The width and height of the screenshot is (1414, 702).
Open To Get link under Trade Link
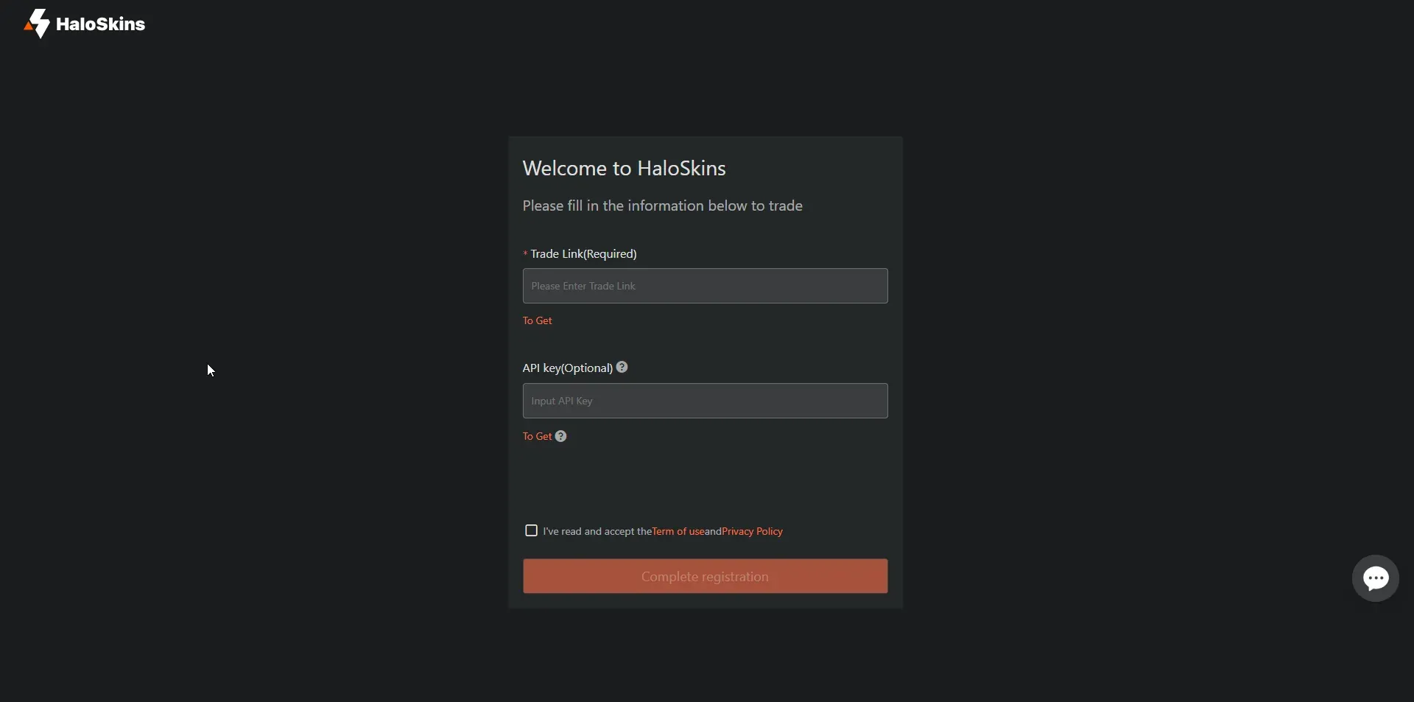538,321
